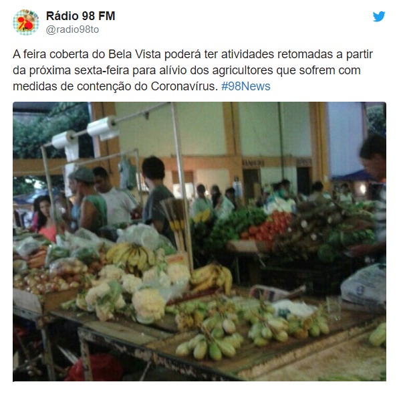Select the word Coronavírus in the tweet

pyautogui.click(x=182, y=86)
